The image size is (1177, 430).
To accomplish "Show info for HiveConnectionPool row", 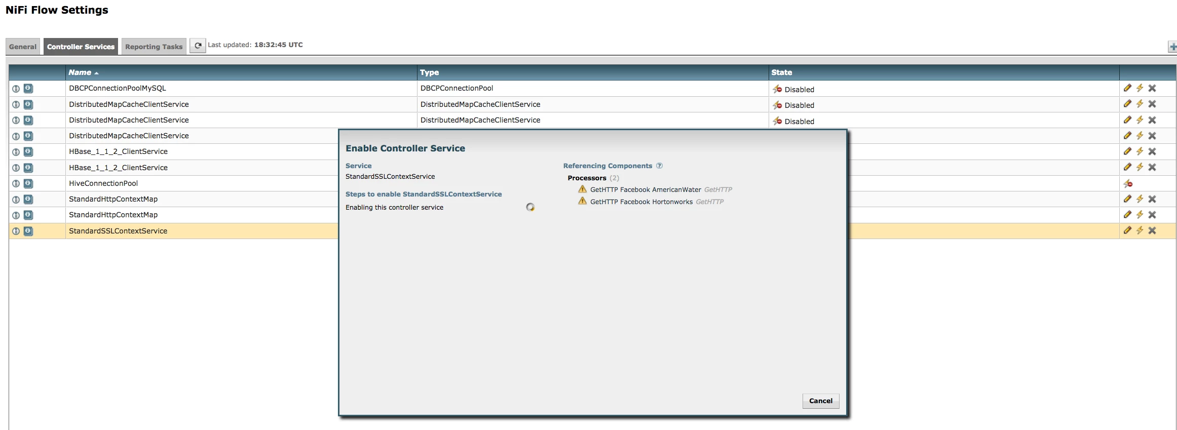I will pyautogui.click(x=16, y=184).
